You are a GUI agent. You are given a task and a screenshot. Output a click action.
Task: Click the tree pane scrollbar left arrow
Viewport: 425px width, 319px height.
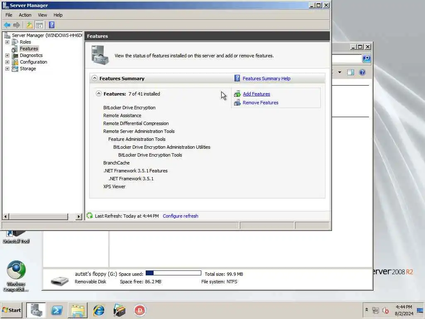[5, 216]
